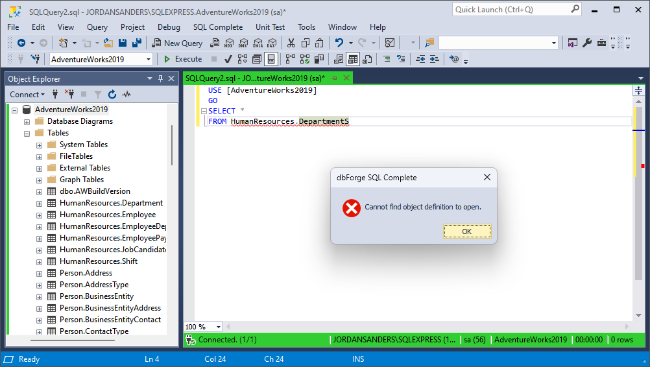
Task: Toggle Include Actual Execution Plan
Action: pyautogui.click(x=290, y=59)
